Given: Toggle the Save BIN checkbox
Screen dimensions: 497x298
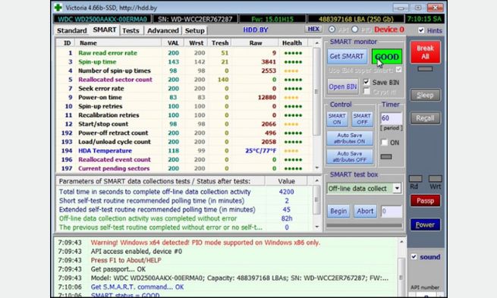Looking at the screenshot, I should (x=366, y=82).
